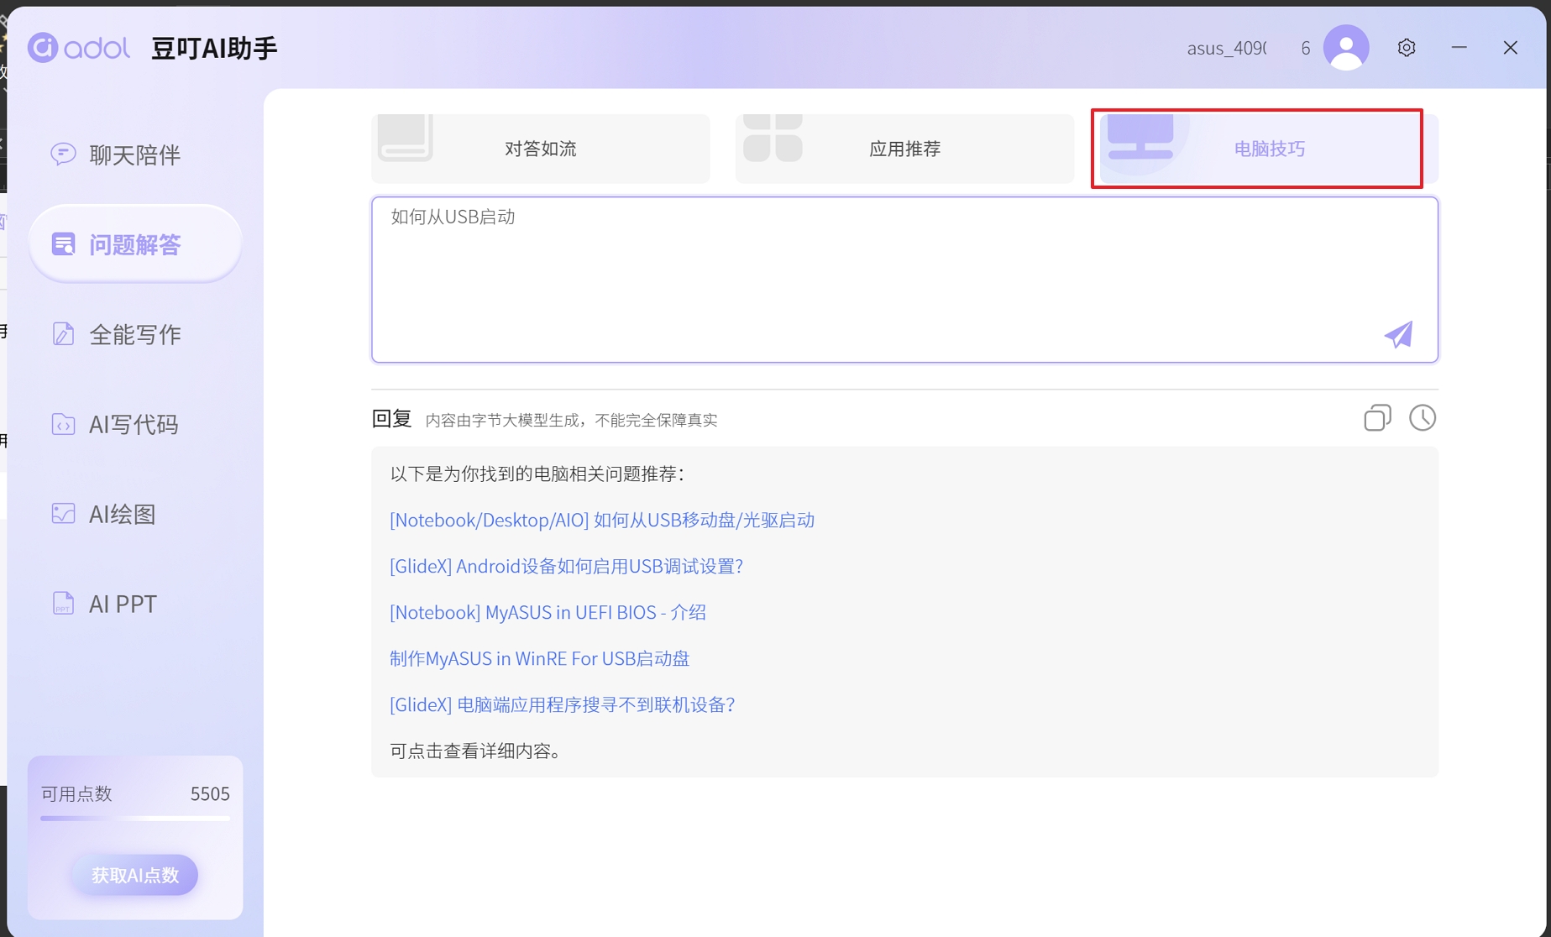This screenshot has width=1551, height=937.
Task: Click the 对答如流 book icon
Action: click(x=405, y=138)
